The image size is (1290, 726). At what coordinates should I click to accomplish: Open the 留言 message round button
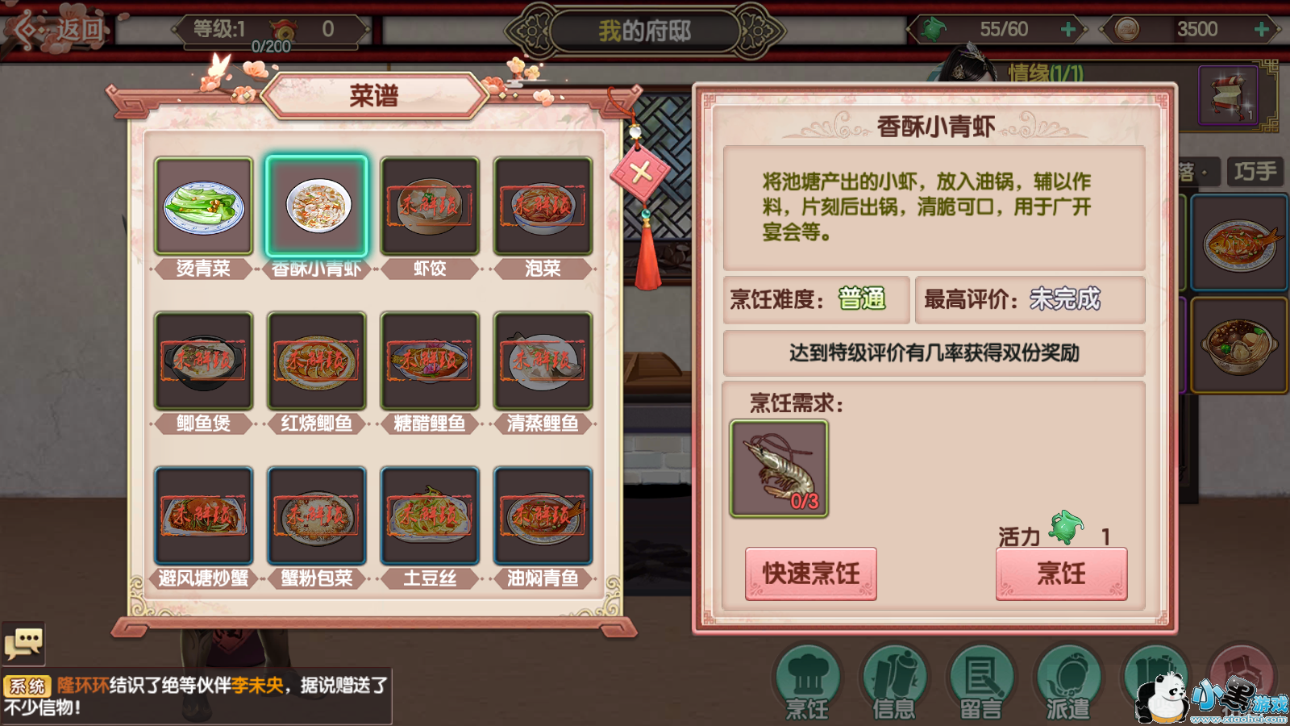981,682
